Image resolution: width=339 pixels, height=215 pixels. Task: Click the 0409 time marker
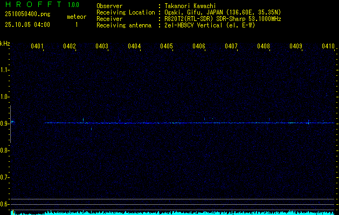(296, 46)
